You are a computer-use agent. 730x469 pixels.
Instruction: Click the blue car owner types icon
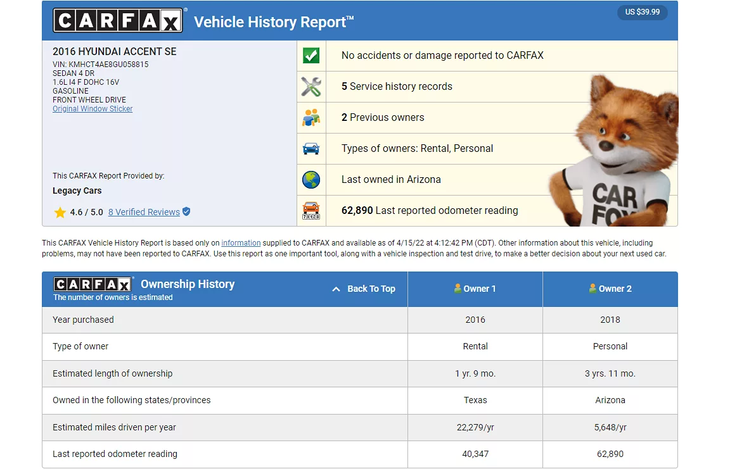tap(311, 149)
